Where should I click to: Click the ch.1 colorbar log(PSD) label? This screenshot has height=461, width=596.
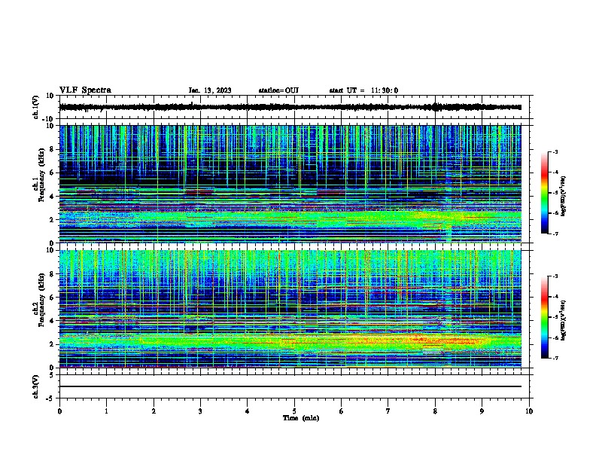click(564, 197)
